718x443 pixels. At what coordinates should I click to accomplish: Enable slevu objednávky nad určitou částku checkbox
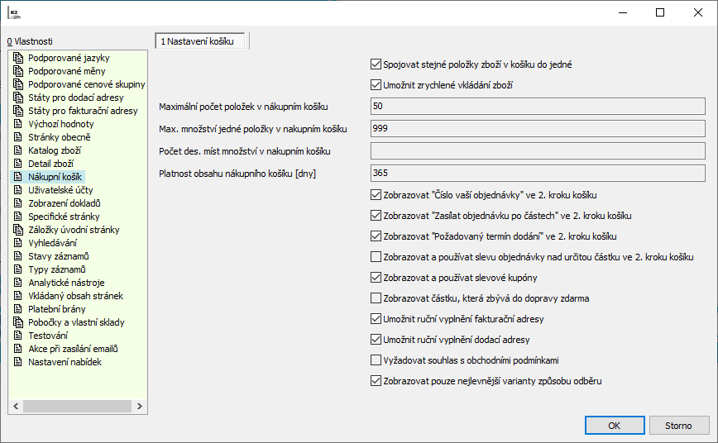click(x=376, y=257)
